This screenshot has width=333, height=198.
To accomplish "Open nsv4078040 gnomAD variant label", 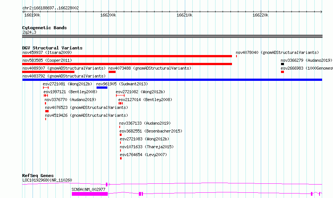I will tap(277, 52).
